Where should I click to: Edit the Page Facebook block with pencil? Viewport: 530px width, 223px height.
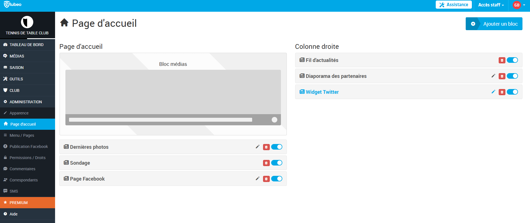257,179
